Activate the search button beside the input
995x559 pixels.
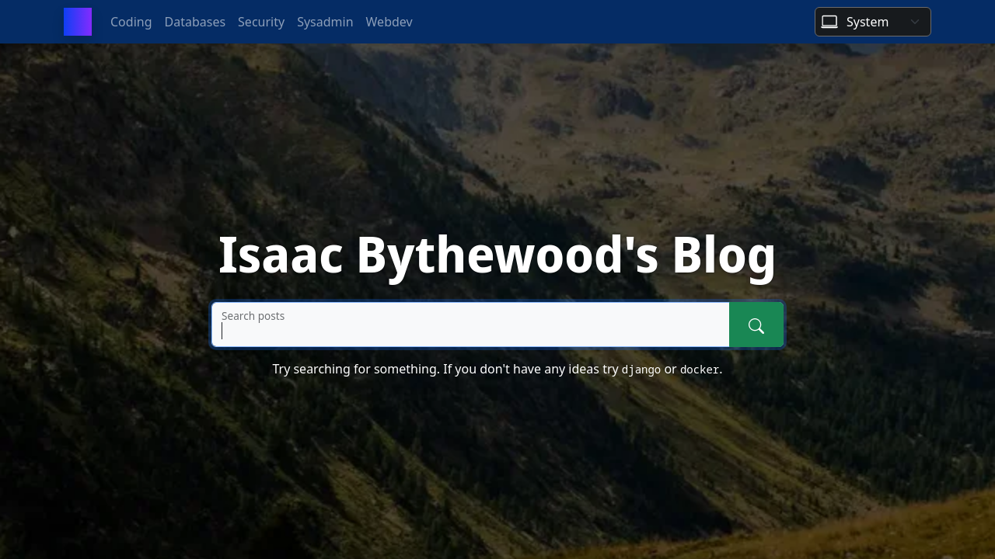click(x=756, y=325)
